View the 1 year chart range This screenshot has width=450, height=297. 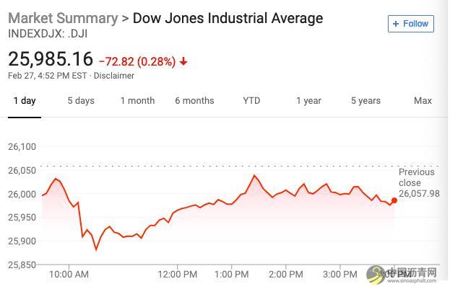[x=308, y=101]
